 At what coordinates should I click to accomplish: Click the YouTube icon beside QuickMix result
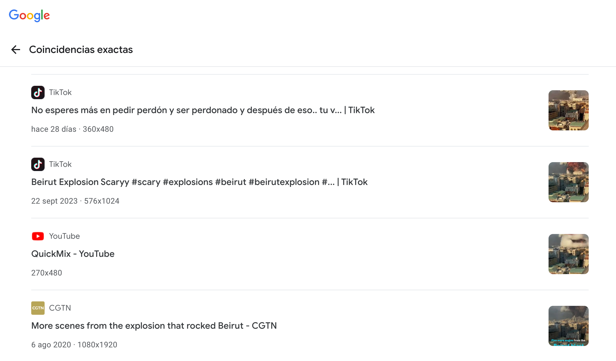[38, 236]
